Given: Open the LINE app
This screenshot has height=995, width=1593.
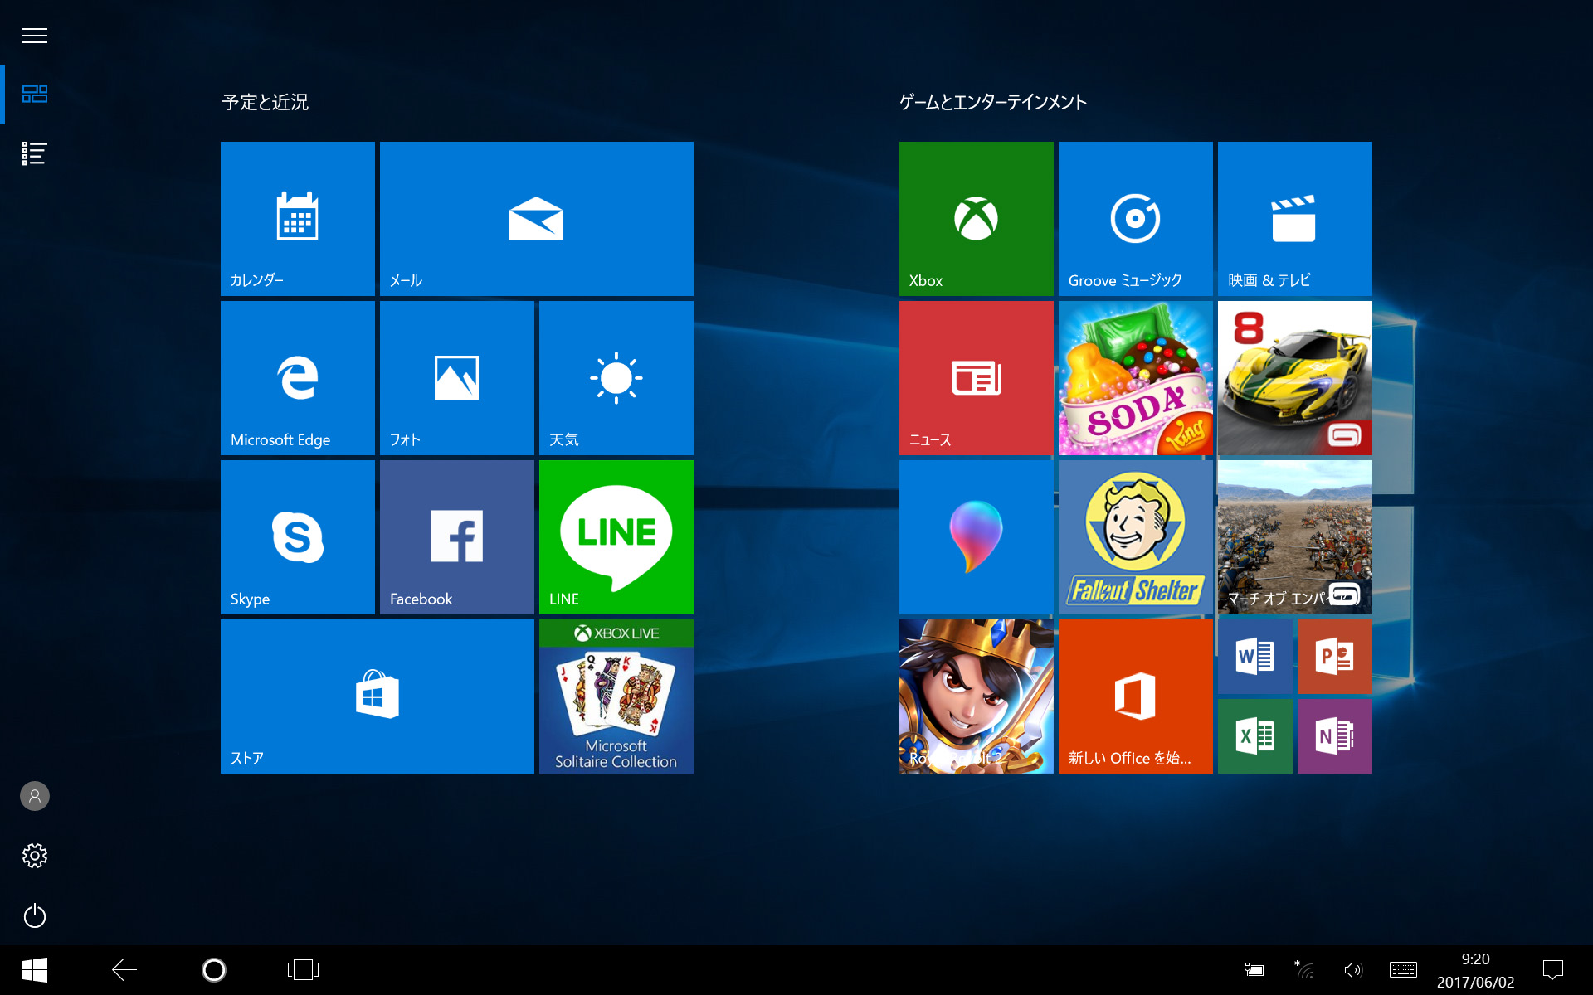Looking at the screenshot, I should click(x=615, y=536).
